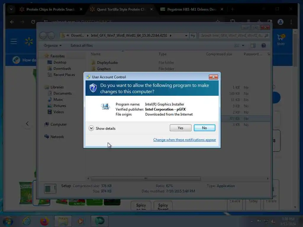The height and width of the screenshot is (227, 303).
Task: Sort by Name column header
Action: click(x=96, y=54)
